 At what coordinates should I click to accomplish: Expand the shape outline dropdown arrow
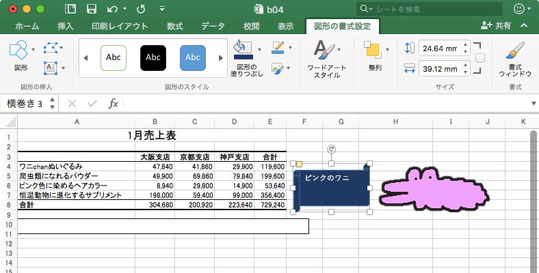[290, 48]
